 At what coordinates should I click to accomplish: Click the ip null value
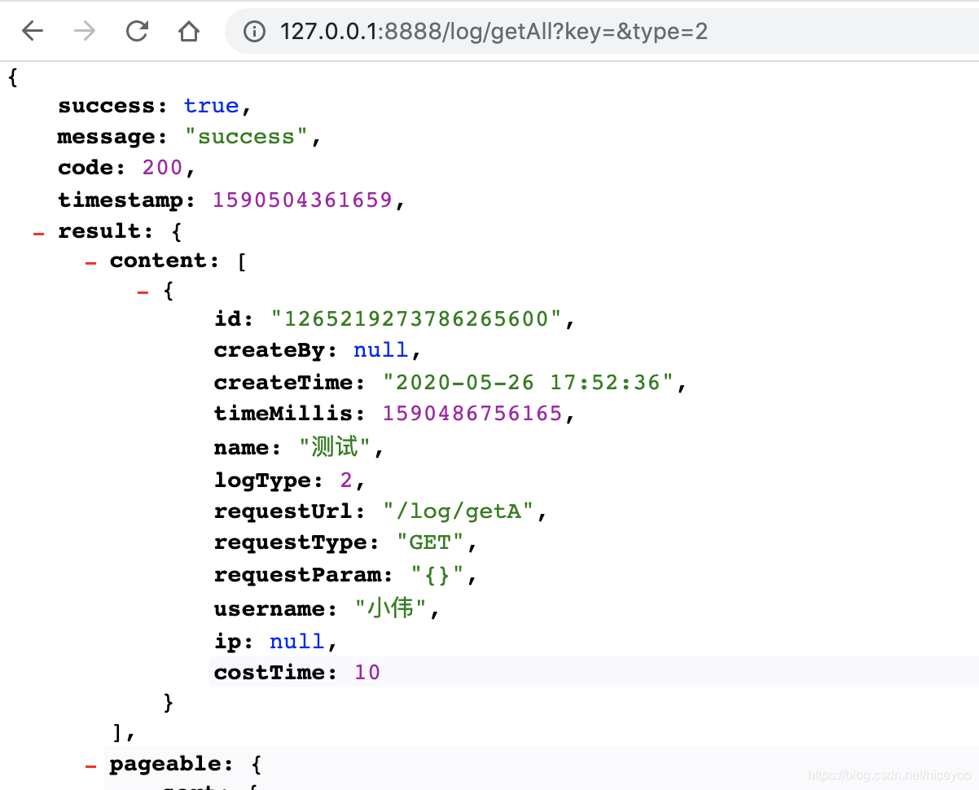[x=297, y=642]
